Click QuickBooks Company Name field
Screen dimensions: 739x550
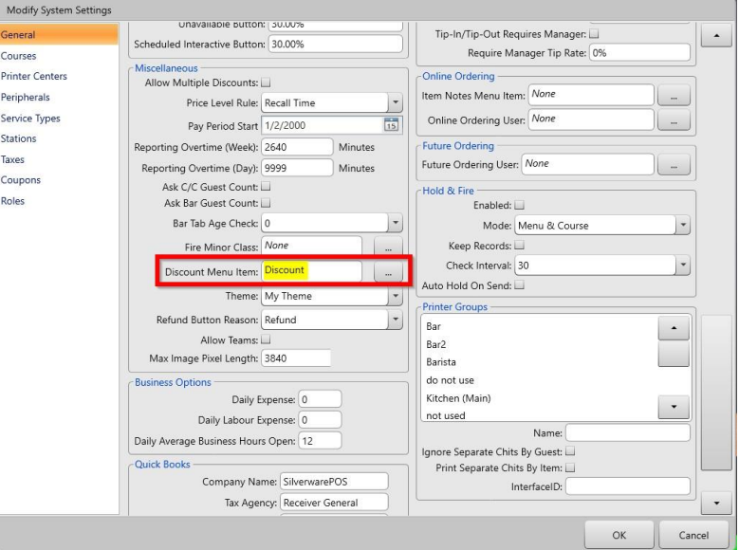[334, 482]
